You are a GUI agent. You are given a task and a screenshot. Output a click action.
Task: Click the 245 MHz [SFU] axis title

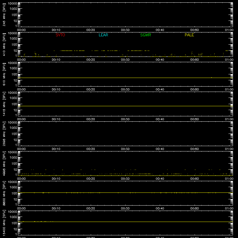[4, 15]
